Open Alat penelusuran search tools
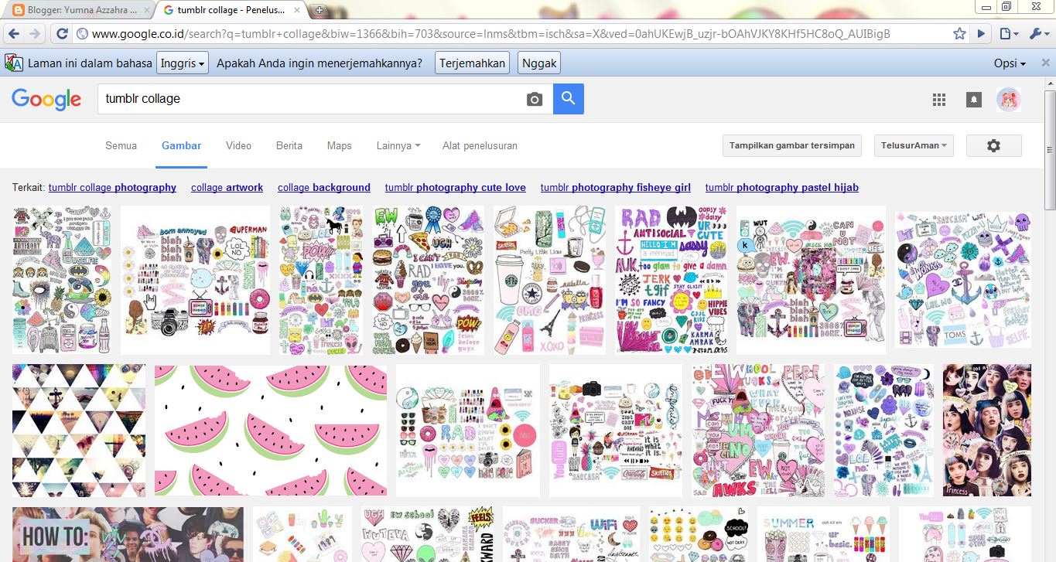The height and width of the screenshot is (562, 1056). pyautogui.click(x=480, y=145)
